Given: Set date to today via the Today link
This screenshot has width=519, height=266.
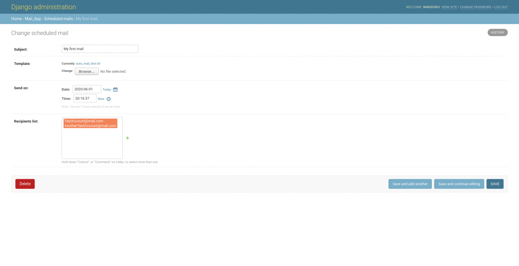Looking at the screenshot, I should click(x=107, y=89).
